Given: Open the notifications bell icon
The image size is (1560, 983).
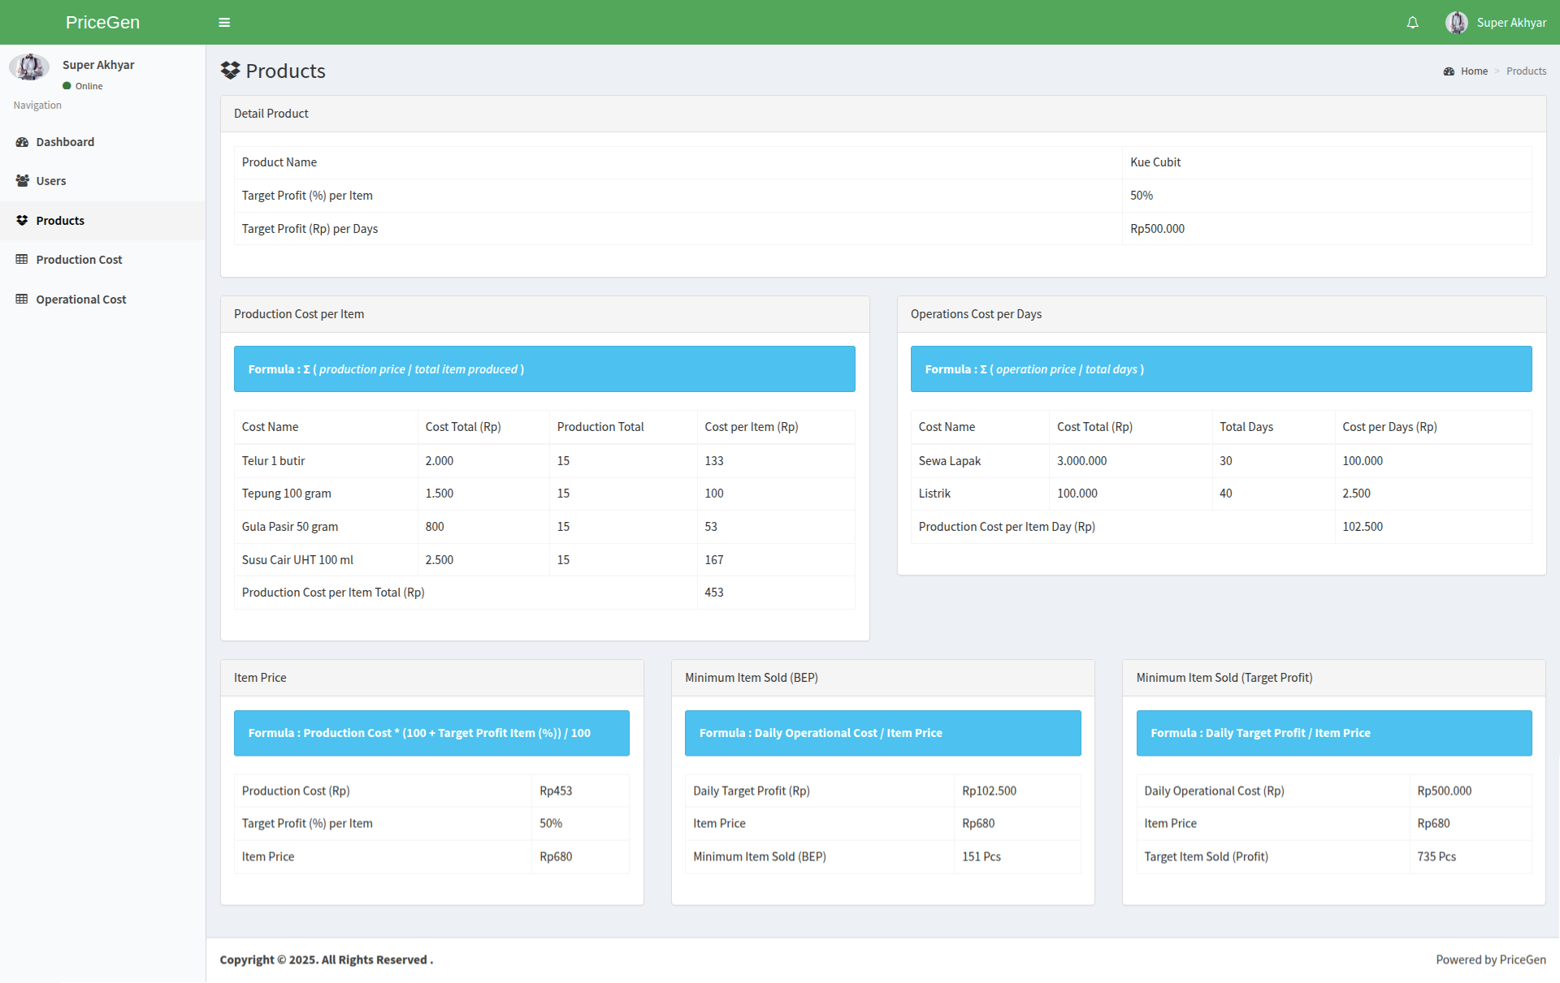Looking at the screenshot, I should pyautogui.click(x=1413, y=23).
